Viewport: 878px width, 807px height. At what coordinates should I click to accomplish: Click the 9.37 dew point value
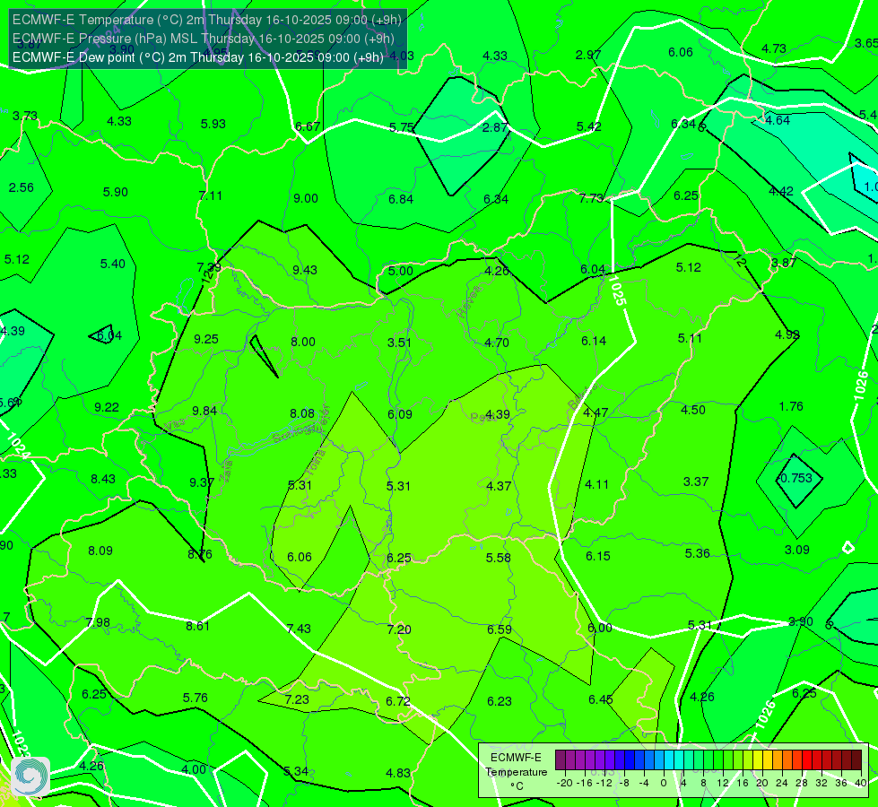(x=202, y=482)
